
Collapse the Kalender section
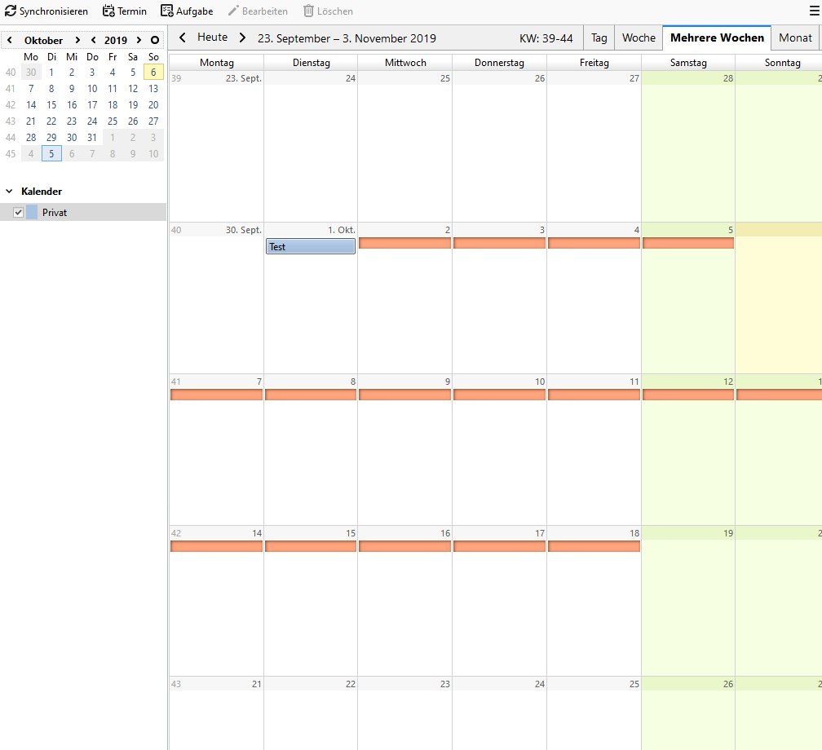pyautogui.click(x=9, y=192)
